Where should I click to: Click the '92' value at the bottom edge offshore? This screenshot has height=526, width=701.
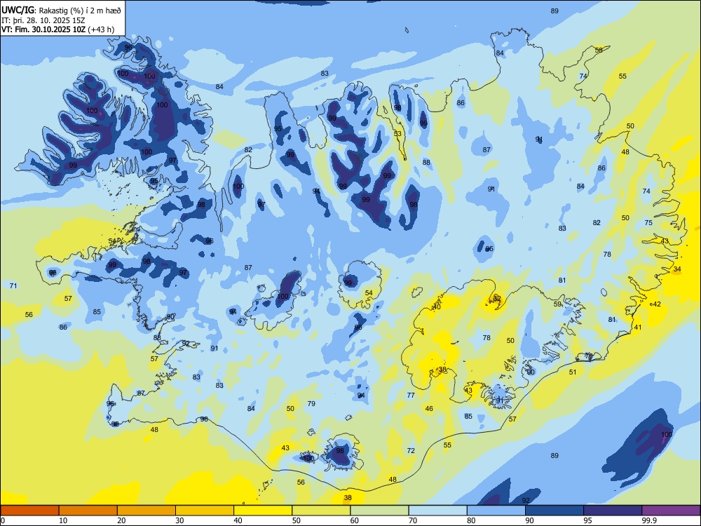526,500
